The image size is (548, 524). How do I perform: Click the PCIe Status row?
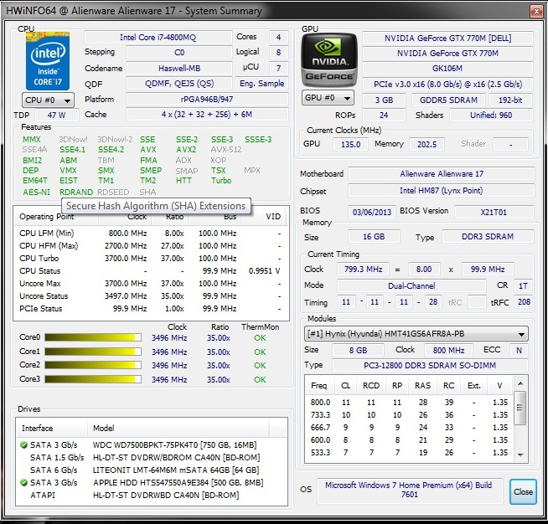coord(151,309)
